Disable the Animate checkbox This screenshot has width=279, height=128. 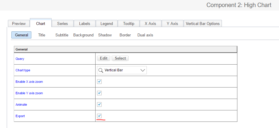(x=99, y=105)
